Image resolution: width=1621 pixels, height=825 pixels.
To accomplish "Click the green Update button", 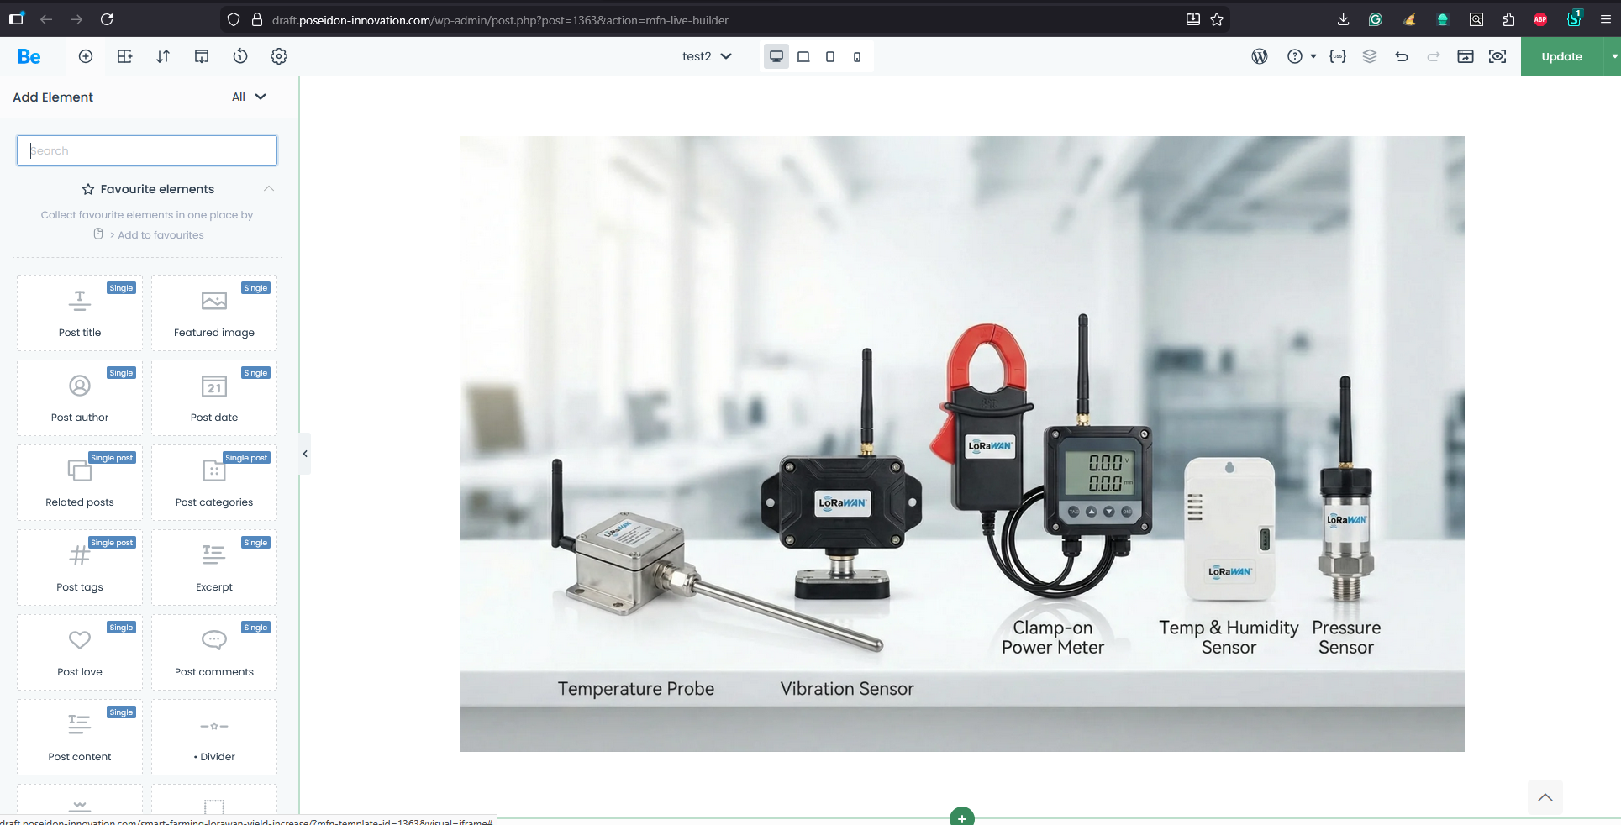I will [x=1561, y=56].
